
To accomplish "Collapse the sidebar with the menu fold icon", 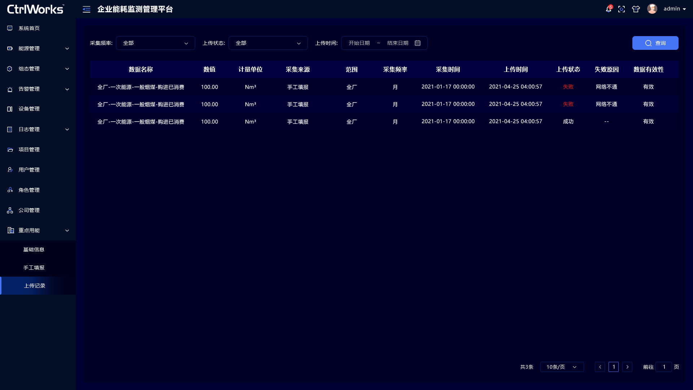I will (87, 9).
